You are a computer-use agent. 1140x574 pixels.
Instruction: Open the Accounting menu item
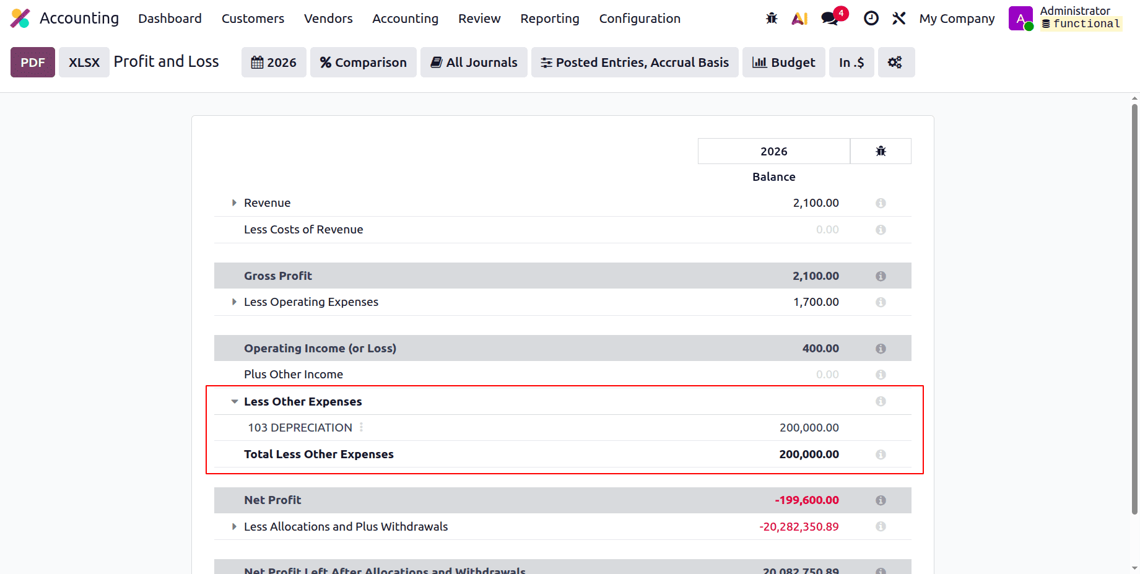pos(405,19)
